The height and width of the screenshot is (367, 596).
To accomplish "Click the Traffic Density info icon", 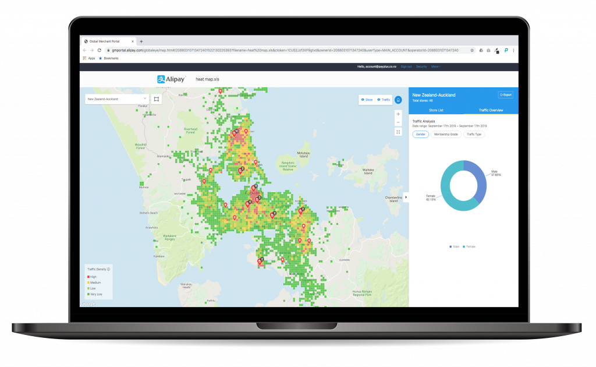I will click(109, 269).
